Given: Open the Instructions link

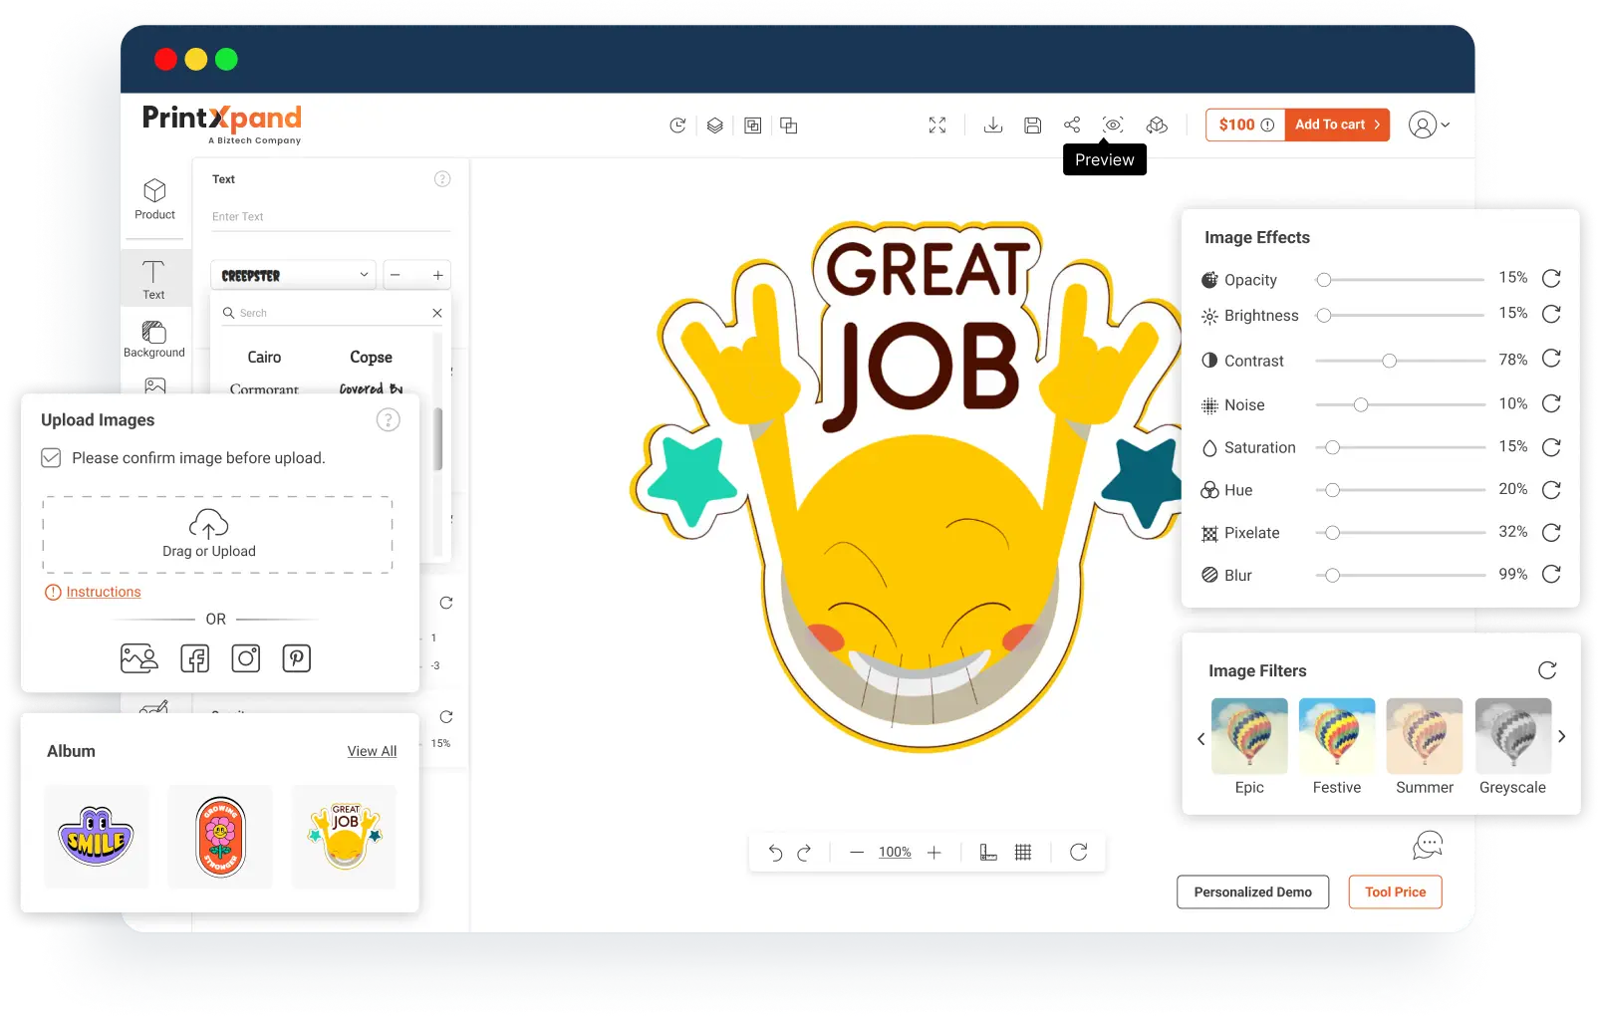Looking at the screenshot, I should pos(104,592).
